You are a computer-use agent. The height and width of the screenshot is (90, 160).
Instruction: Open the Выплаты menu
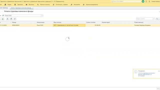(30, 4)
